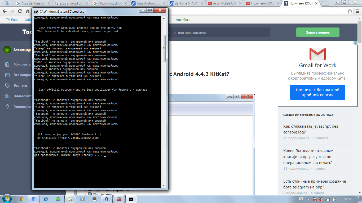This screenshot has width=362, height=203.
Task: Open the AdChoices info icon on ad
Action: click(356, 43)
